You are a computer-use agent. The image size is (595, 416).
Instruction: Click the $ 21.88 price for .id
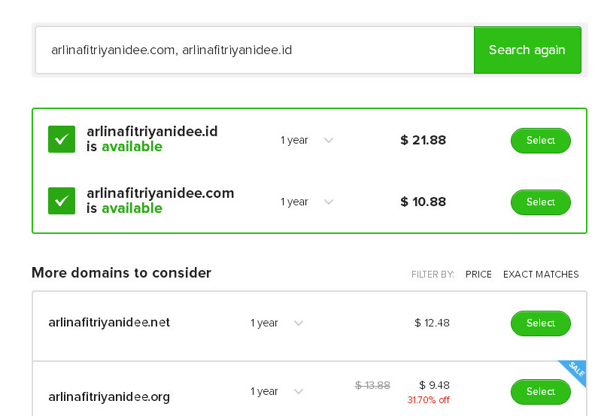[423, 140]
